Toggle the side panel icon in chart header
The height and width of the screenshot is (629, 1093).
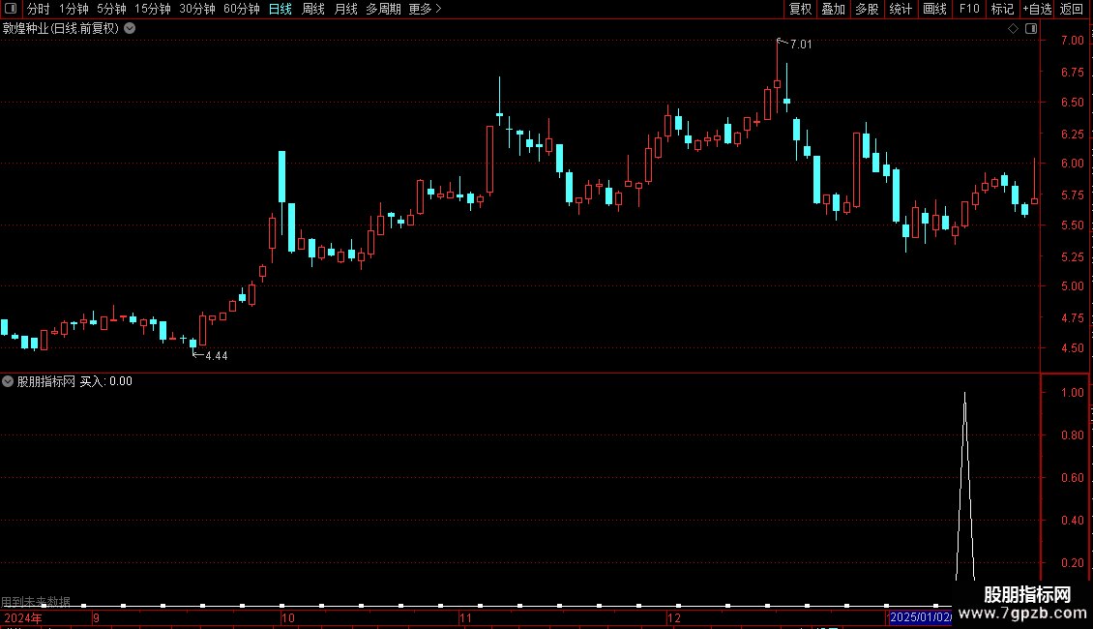(1031, 29)
